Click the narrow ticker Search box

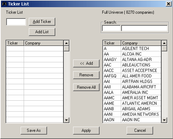click(x=111, y=28)
